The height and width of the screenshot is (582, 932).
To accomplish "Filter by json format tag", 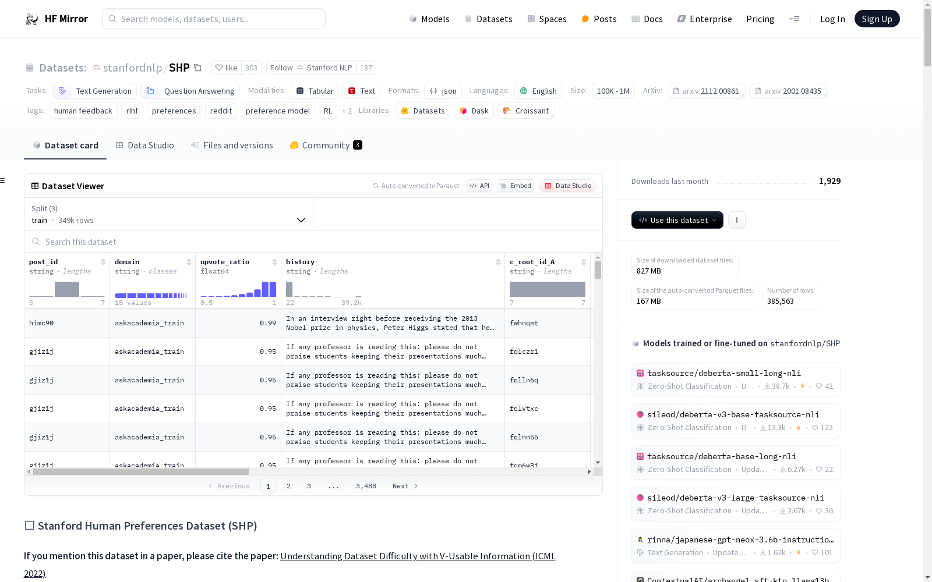I will (x=443, y=91).
